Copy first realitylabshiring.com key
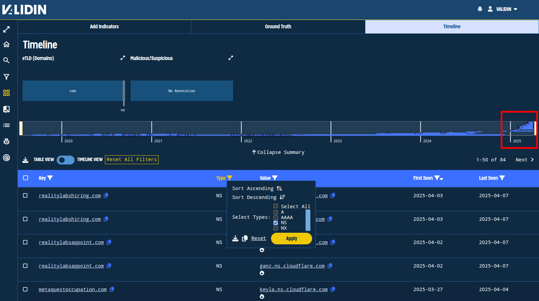The height and width of the screenshot is (301, 539). coord(106,196)
